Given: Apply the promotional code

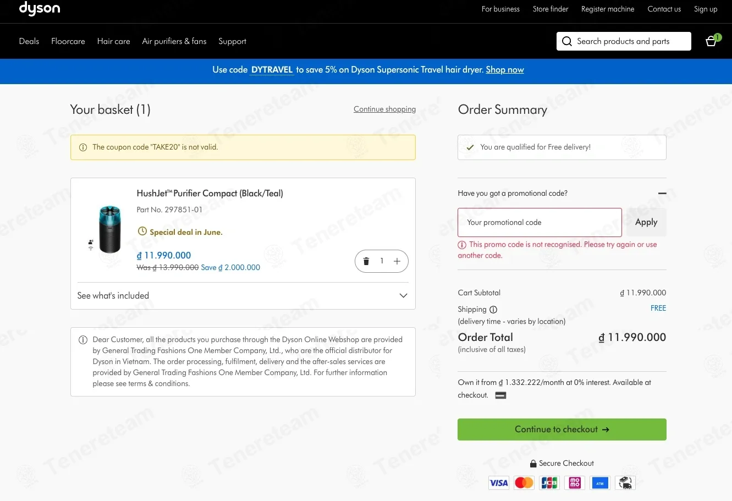Looking at the screenshot, I should pyautogui.click(x=646, y=222).
